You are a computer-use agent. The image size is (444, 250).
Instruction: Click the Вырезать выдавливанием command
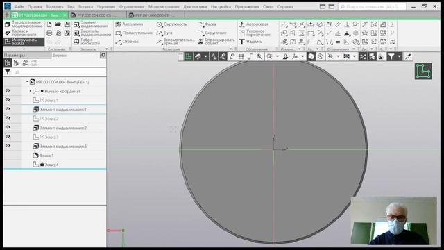92,33
